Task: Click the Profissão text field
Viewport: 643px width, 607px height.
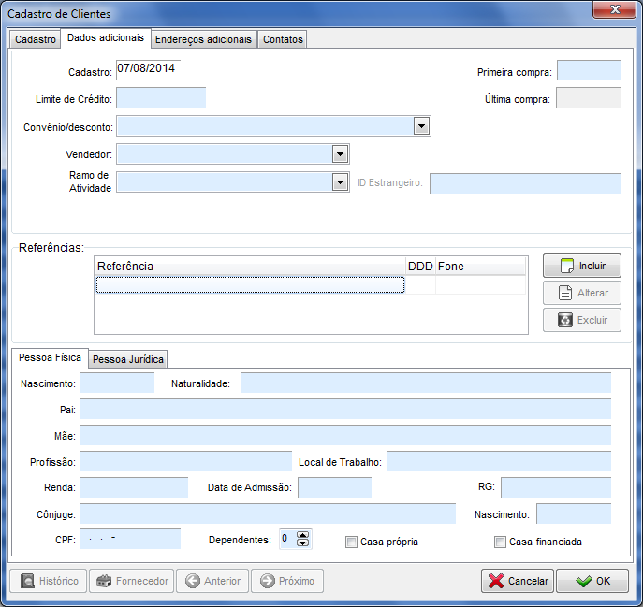Action: point(185,461)
